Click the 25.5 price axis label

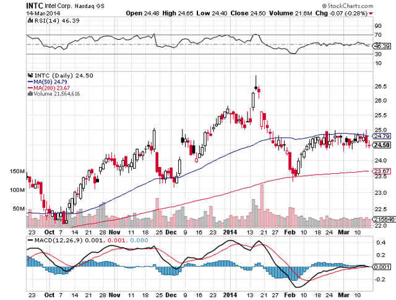(x=380, y=116)
